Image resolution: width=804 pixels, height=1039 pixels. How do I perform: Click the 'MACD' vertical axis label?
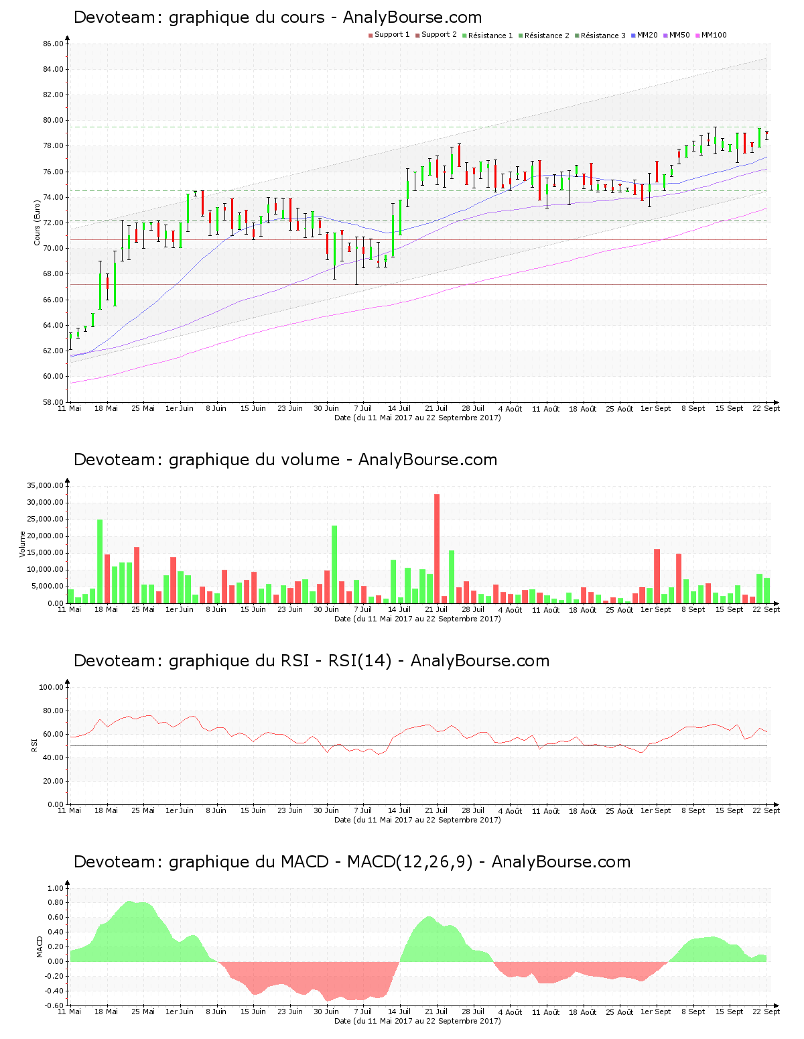click(40, 946)
